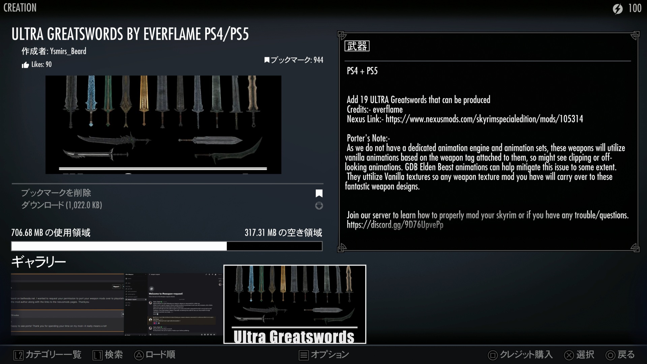Click the lightning bolt credits icon
This screenshot has height=364, width=647.
pyautogui.click(x=617, y=8)
